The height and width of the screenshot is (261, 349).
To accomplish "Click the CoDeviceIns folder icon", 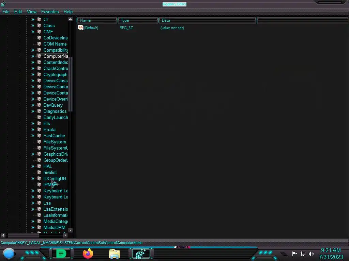I will (39, 38).
